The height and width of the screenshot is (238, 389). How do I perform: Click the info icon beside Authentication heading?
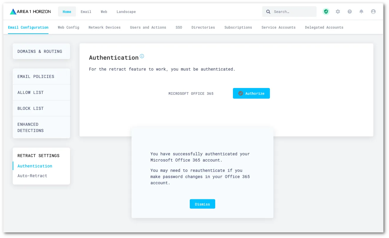tap(142, 56)
